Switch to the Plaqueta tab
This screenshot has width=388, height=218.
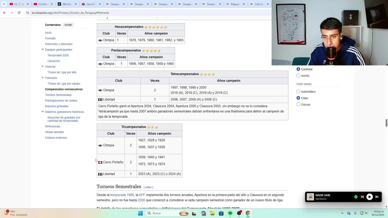pos(235,4)
